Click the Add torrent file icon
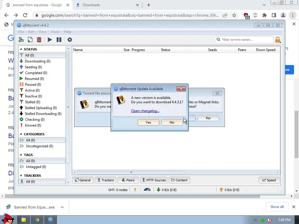This screenshot has height=224, width=299. (x=30, y=40)
